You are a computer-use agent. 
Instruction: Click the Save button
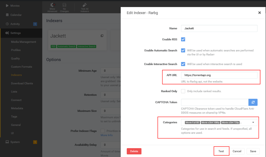coord(253,151)
